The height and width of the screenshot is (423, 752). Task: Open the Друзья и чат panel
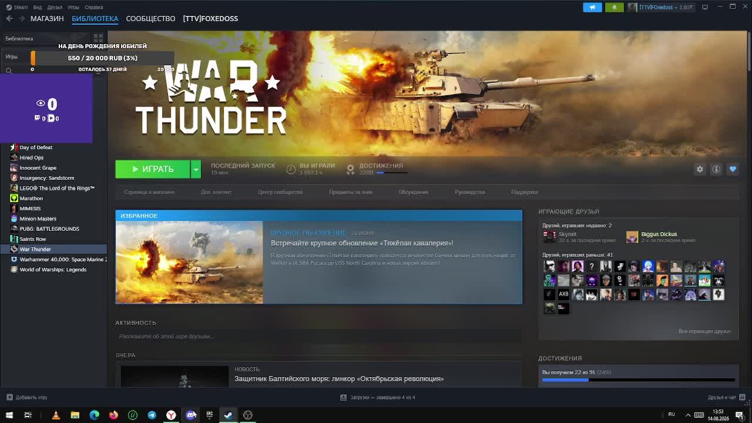[726, 398]
